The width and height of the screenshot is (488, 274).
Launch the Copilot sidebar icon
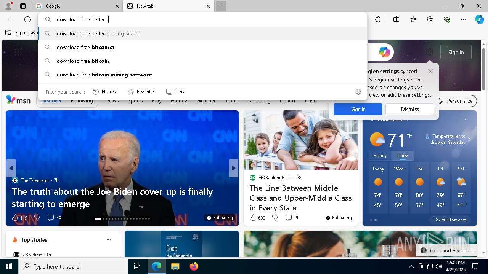point(479,19)
